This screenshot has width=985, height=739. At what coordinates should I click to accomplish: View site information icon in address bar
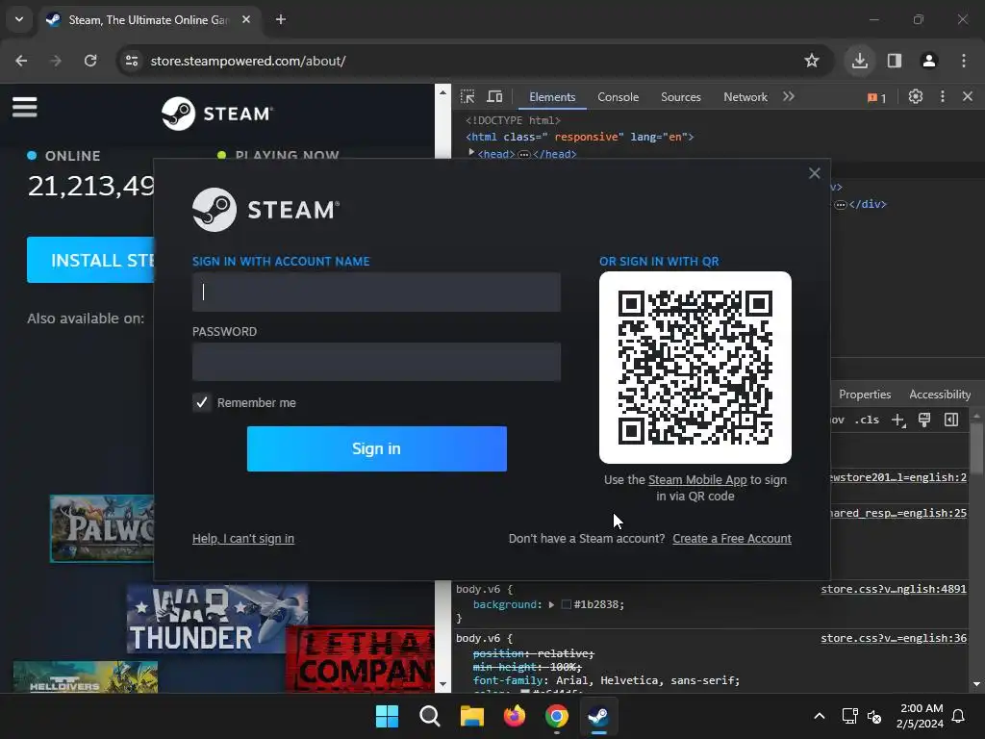tap(132, 61)
